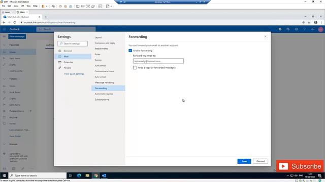The height and width of the screenshot is (182, 325).
Task: Open Attachments settings
Action: (102, 49)
